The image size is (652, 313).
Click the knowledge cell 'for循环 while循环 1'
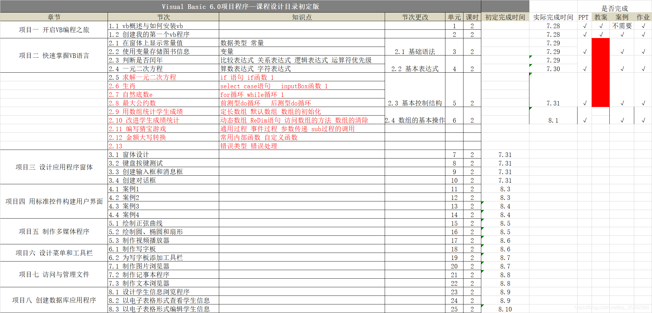click(x=302, y=94)
